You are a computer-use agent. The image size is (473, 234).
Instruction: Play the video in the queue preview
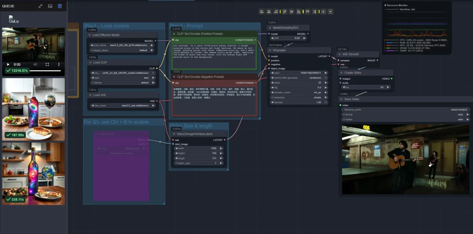(x=8, y=64)
